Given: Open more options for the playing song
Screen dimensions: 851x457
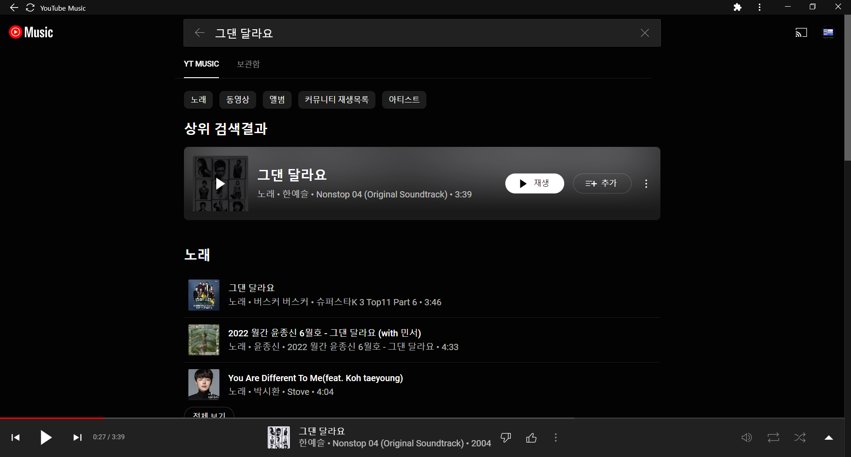Looking at the screenshot, I should (x=556, y=437).
